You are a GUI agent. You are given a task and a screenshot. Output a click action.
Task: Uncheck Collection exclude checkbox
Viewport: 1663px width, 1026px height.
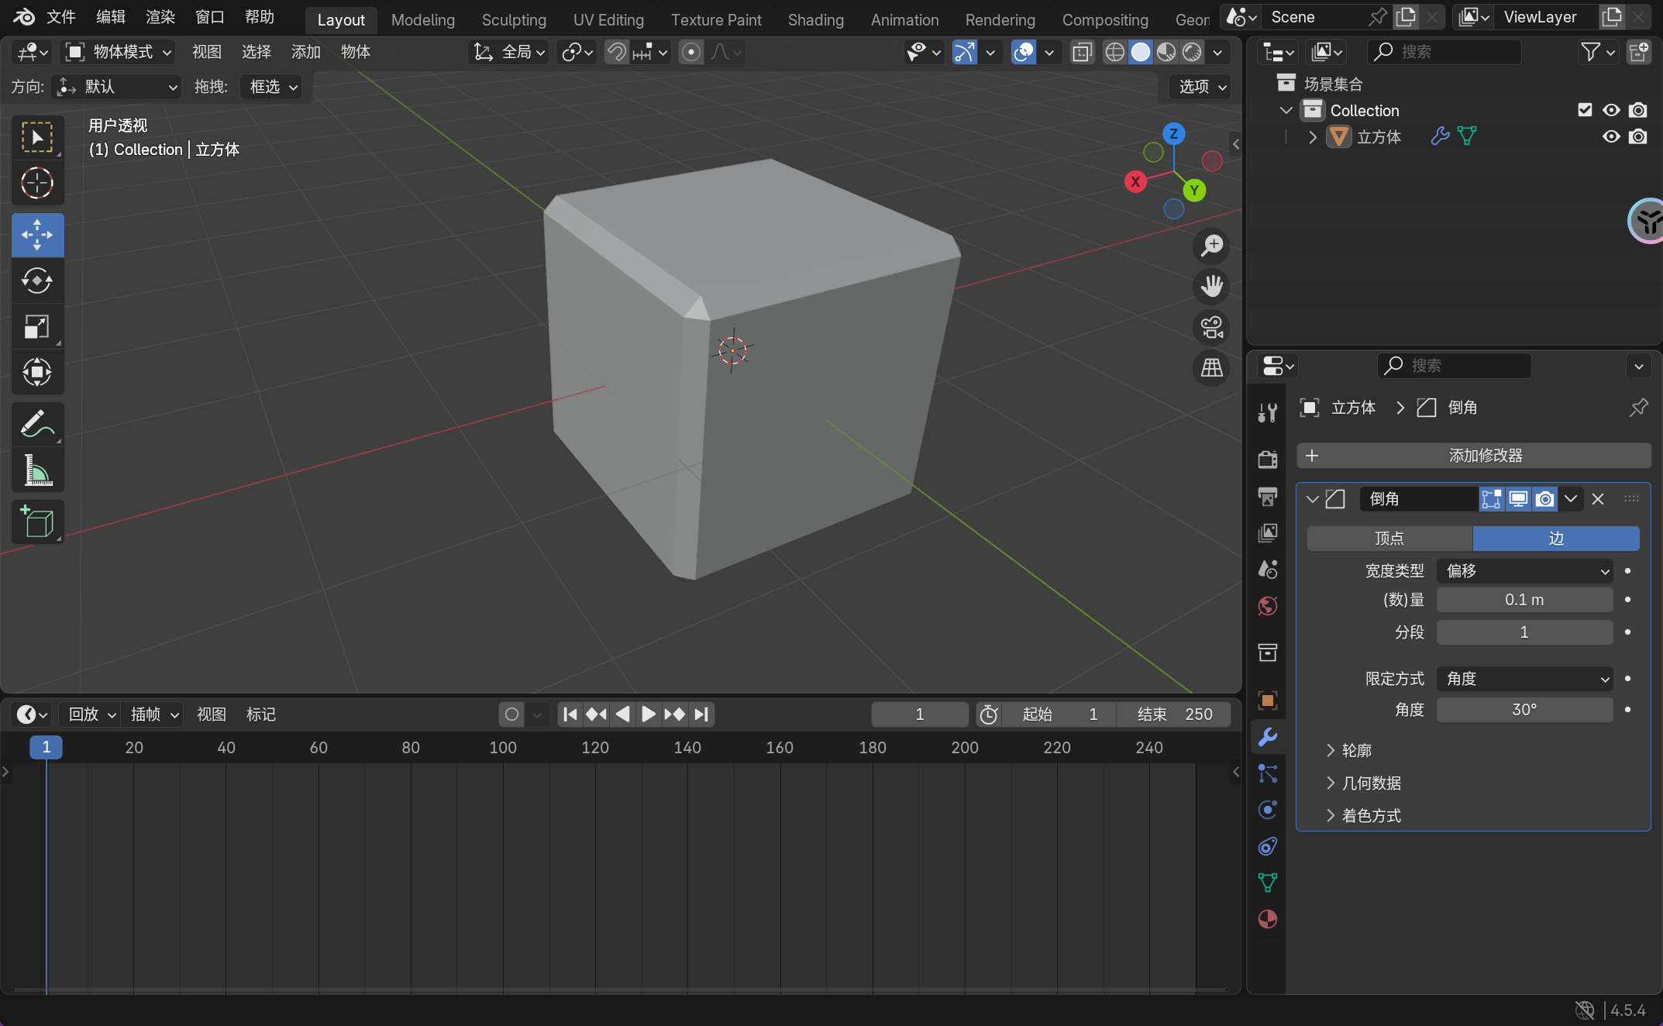tap(1585, 110)
